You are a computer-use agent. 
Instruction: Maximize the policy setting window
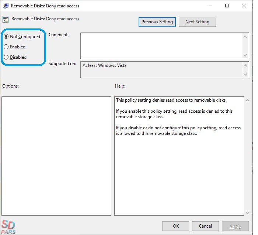227,6
